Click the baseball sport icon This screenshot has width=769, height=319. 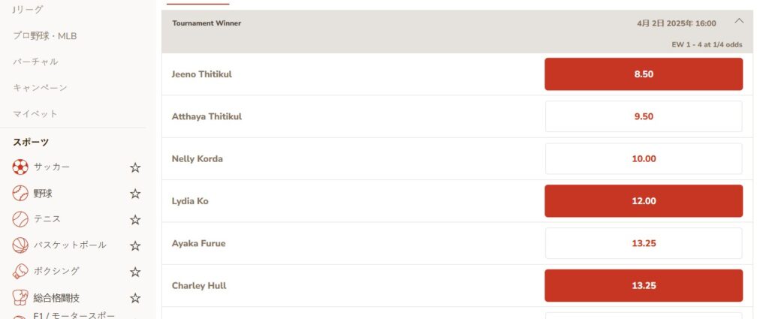[21, 194]
